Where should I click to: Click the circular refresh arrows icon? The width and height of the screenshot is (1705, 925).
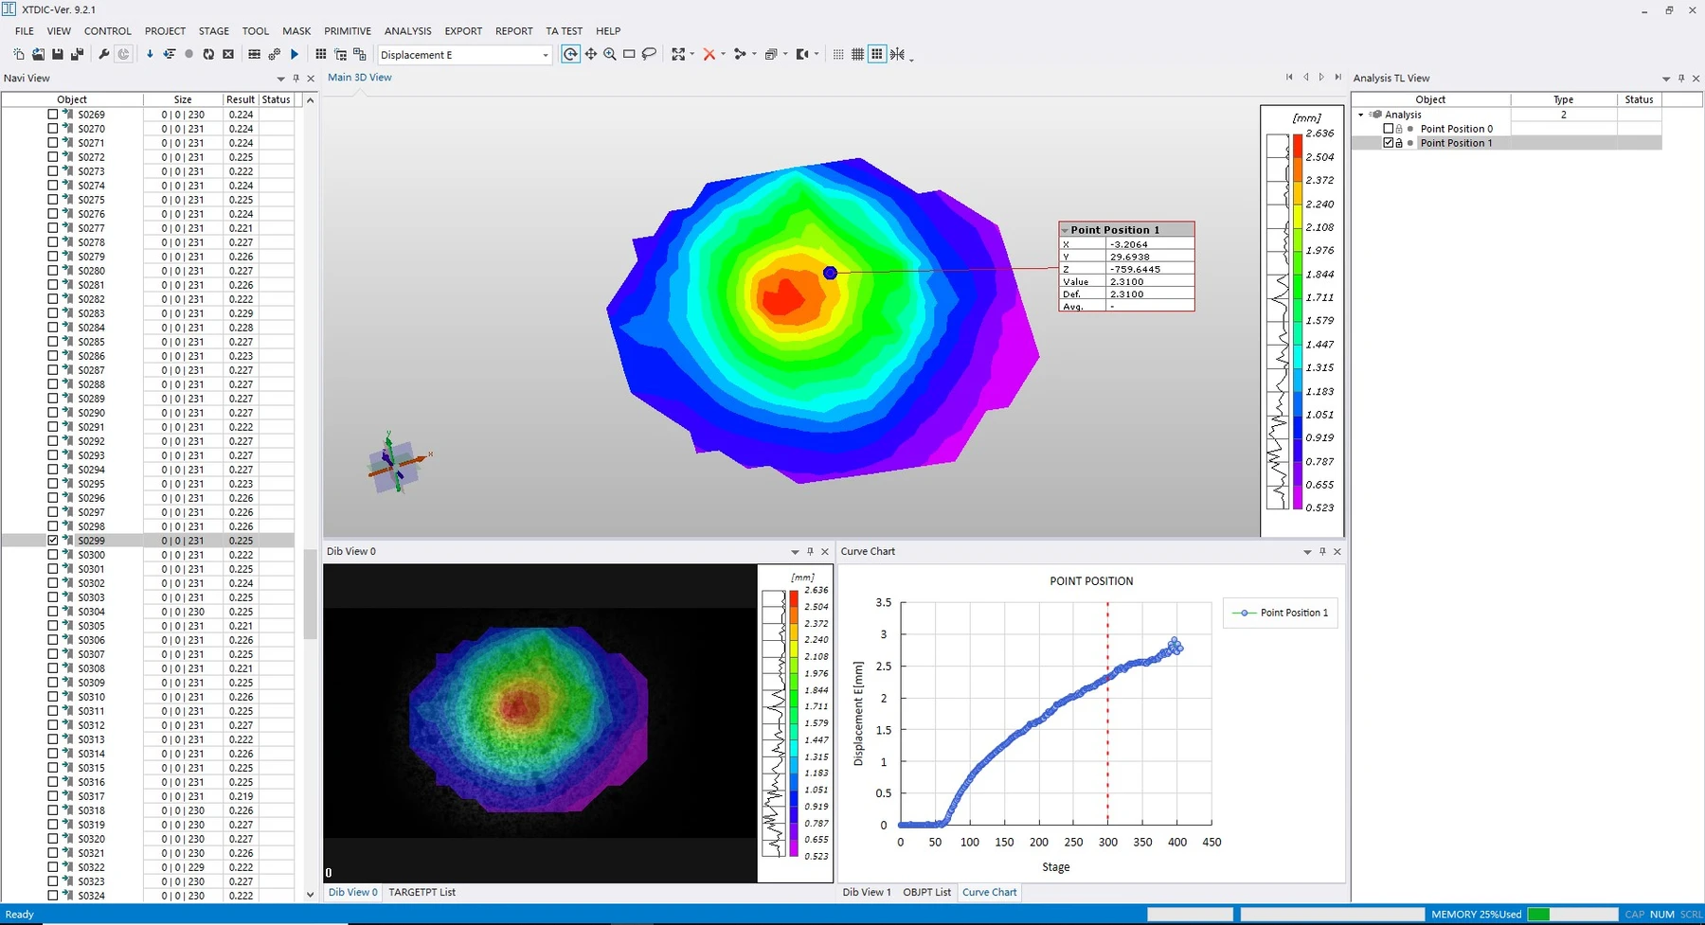click(208, 55)
